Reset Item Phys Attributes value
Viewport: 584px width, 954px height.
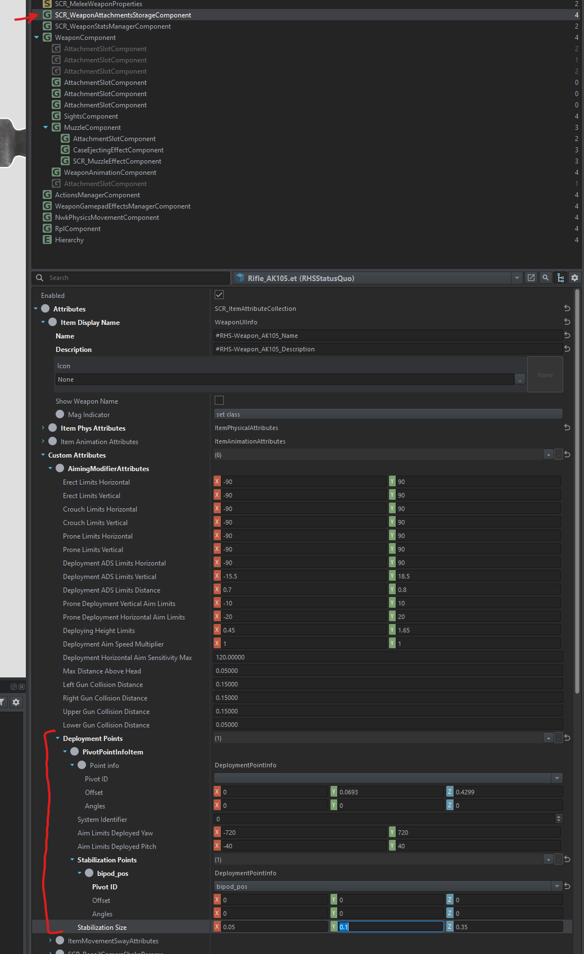[567, 428]
